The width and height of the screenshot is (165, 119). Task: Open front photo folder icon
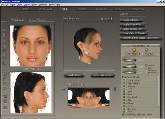[x=4, y=30]
